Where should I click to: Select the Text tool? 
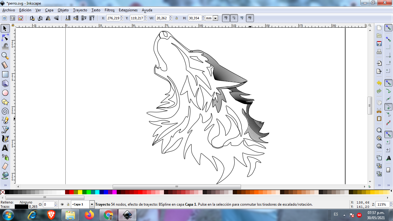(5, 148)
